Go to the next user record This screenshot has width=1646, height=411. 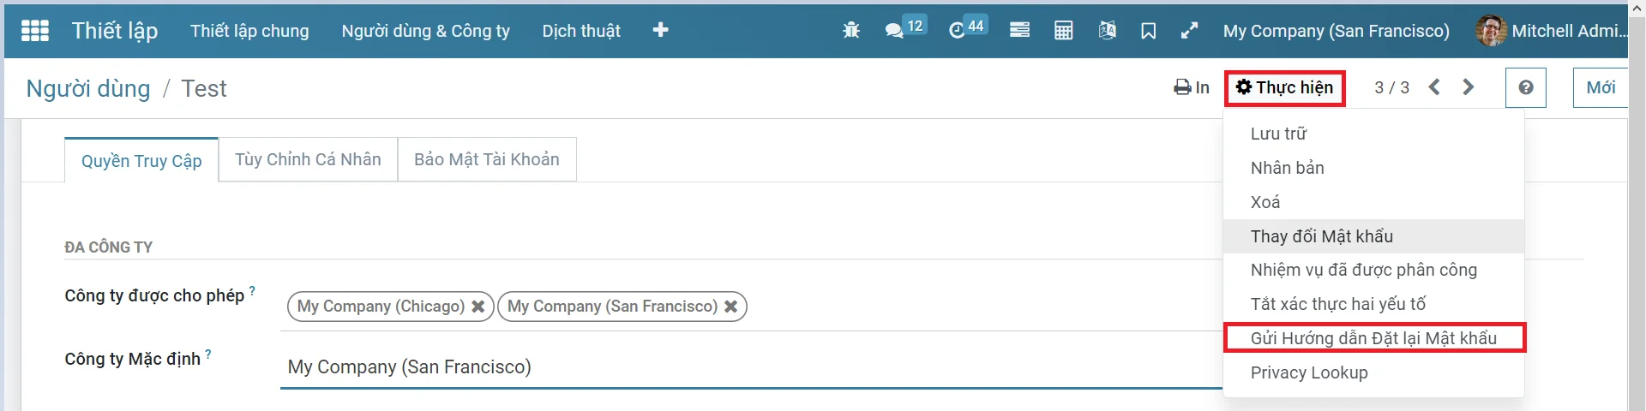[1468, 87]
